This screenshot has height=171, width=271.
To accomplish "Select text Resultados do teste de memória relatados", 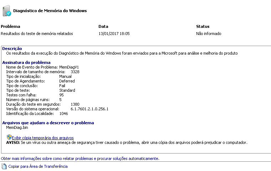I will pos(37,34).
